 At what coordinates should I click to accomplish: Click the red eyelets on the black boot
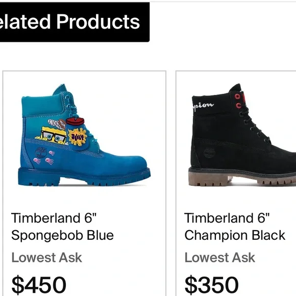click(x=238, y=101)
